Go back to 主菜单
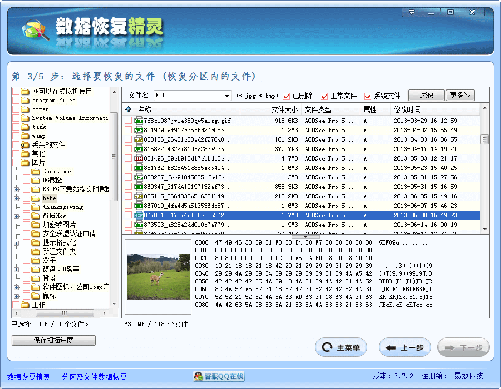Viewport: 501px width, 389px height. point(341,347)
